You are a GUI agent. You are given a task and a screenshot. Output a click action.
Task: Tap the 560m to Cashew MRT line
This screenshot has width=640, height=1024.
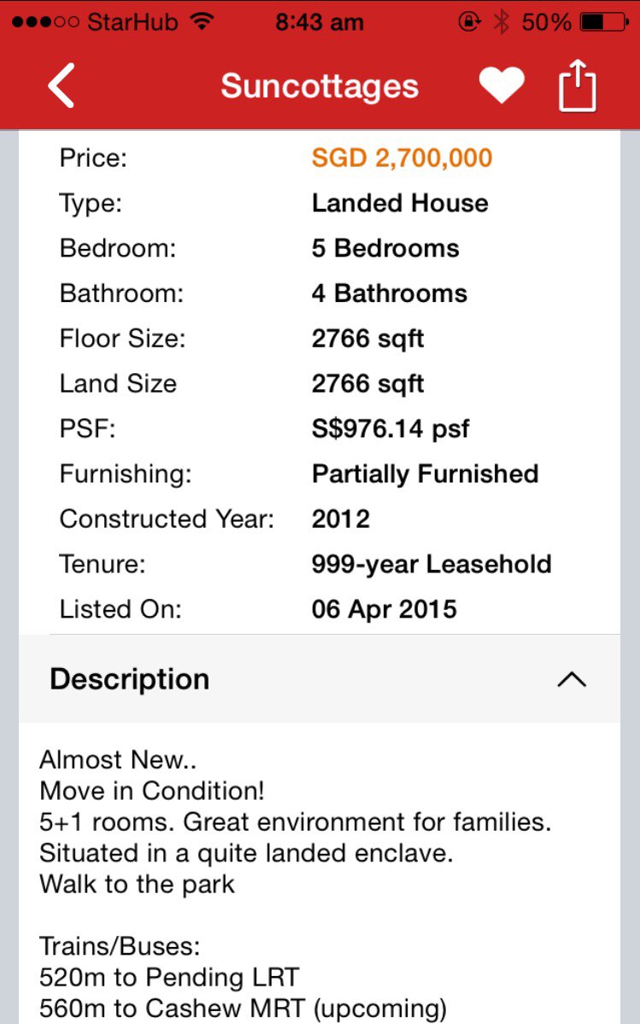click(243, 1010)
